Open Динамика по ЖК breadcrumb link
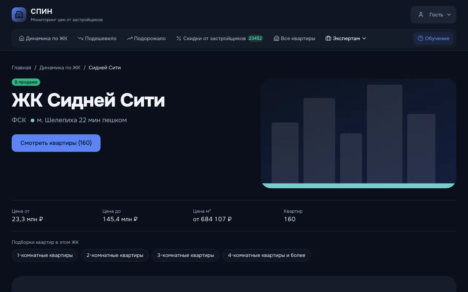 (60, 68)
